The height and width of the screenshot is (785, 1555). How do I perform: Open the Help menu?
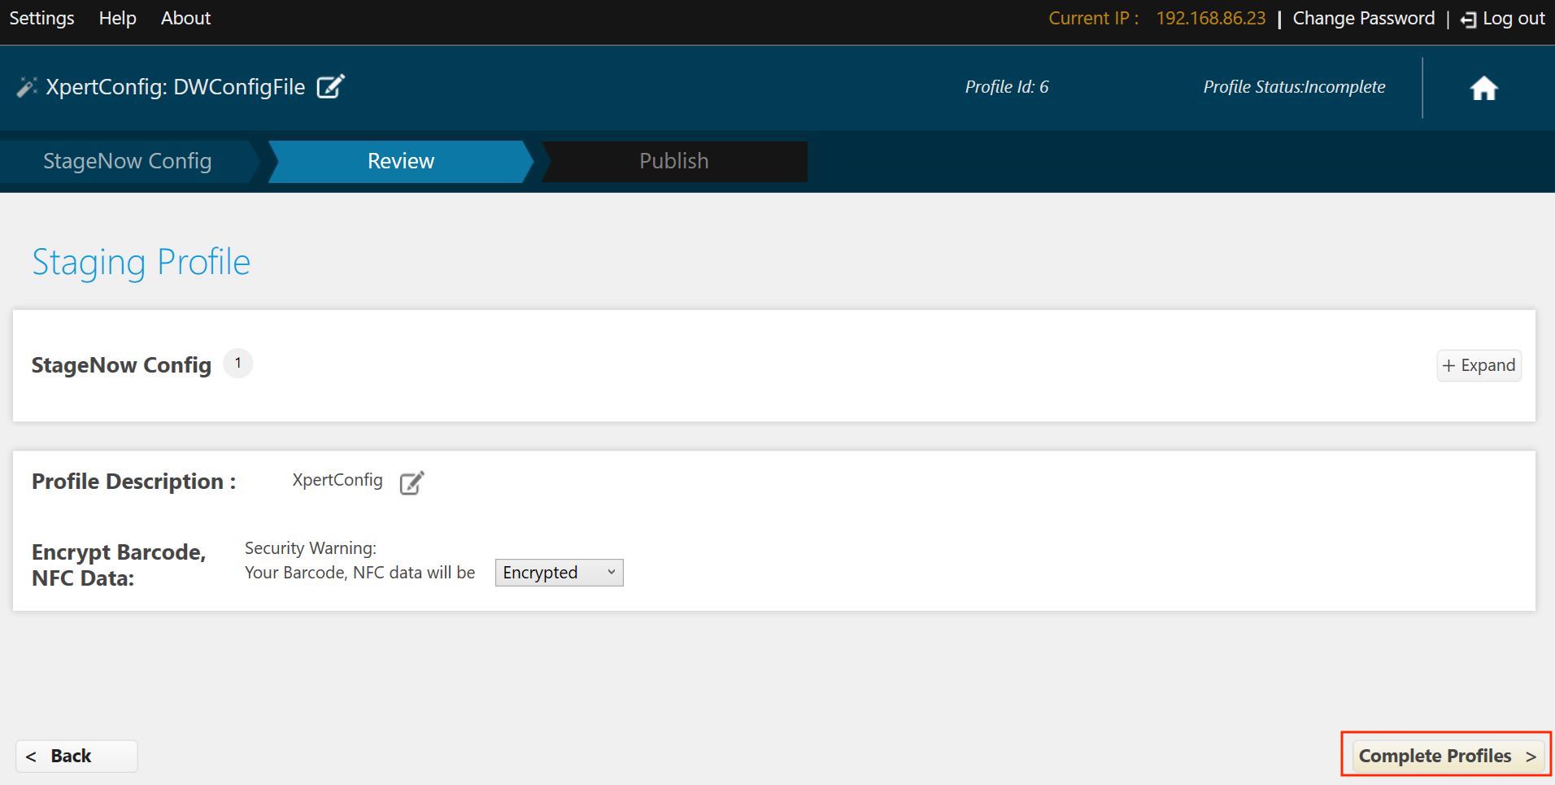(x=117, y=18)
